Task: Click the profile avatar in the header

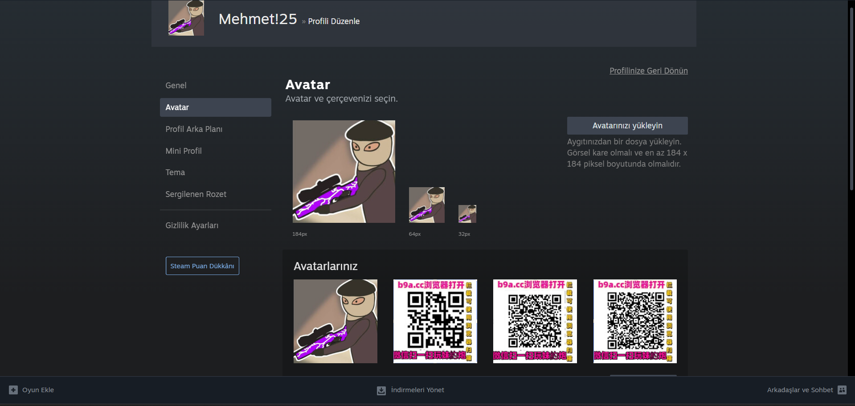Action: (186, 18)
